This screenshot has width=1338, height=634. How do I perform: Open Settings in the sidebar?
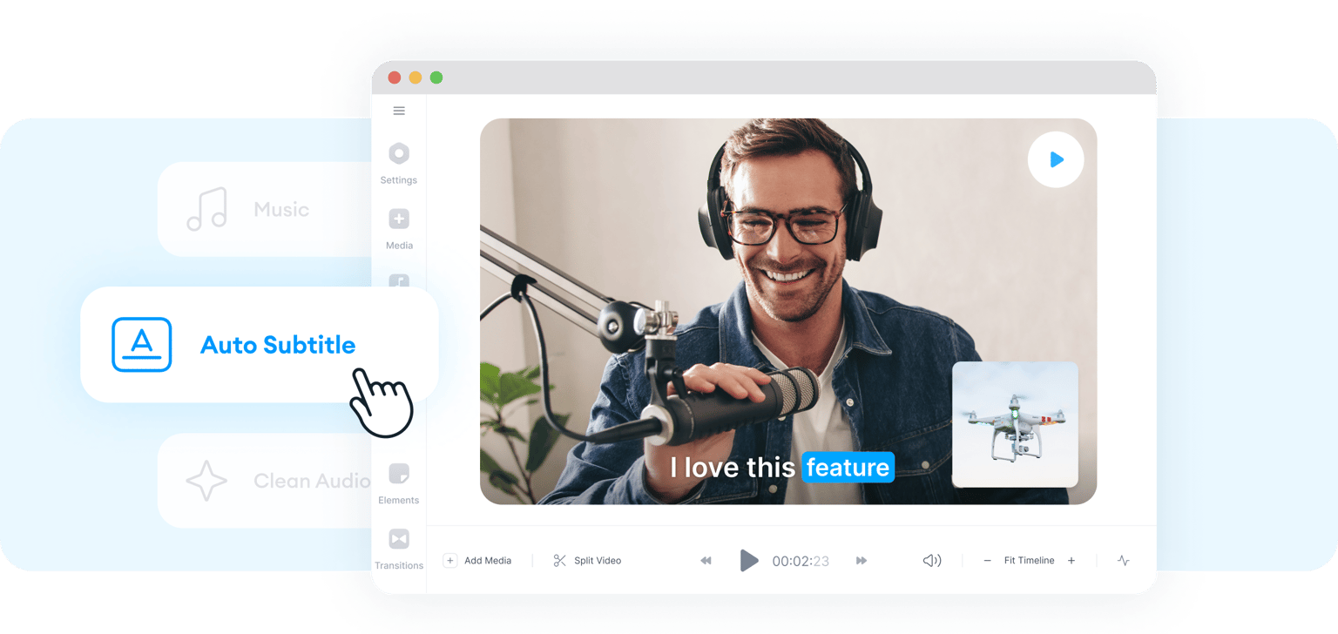point(399,163)
